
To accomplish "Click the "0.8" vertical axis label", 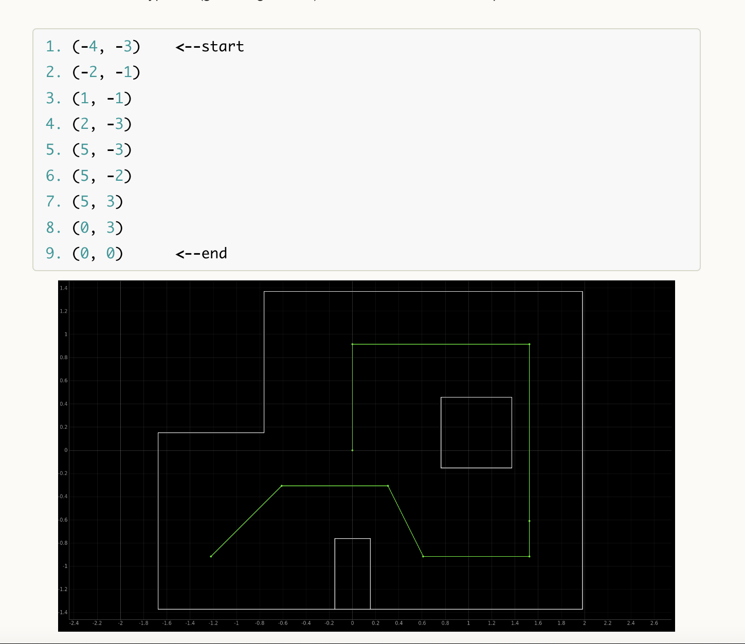I will tap(64, 357).
